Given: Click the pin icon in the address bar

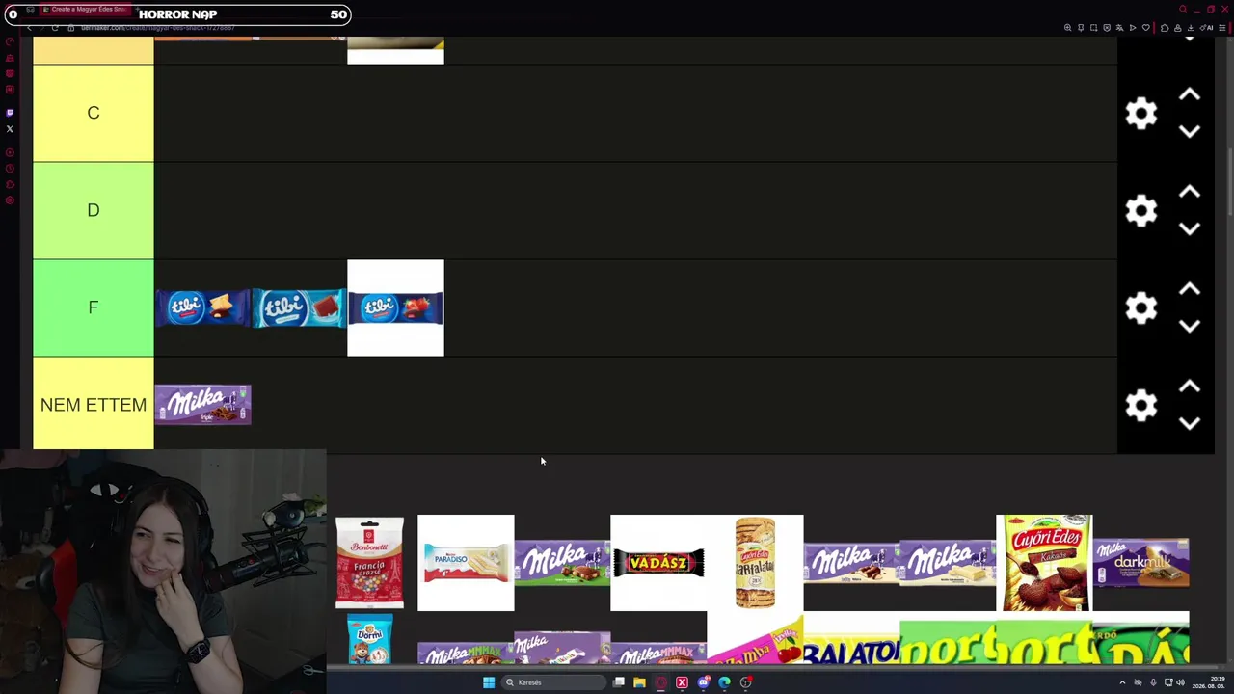Looking at the screenshot, I should tap(1081, 28).
